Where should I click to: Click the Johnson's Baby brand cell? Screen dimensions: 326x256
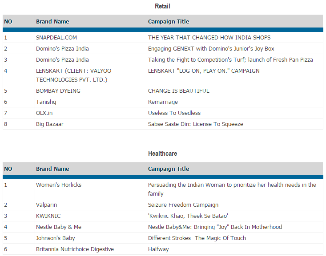pos(56,238)
